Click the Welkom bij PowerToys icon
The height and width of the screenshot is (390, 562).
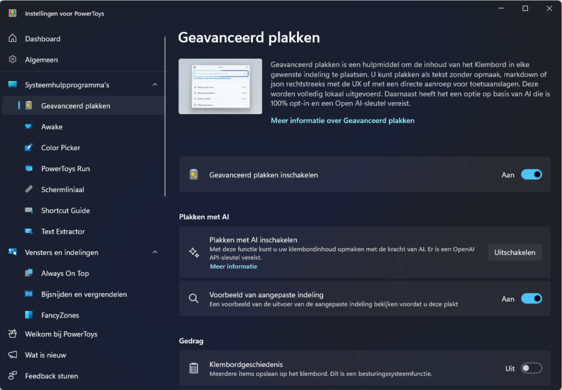point(13,334)
